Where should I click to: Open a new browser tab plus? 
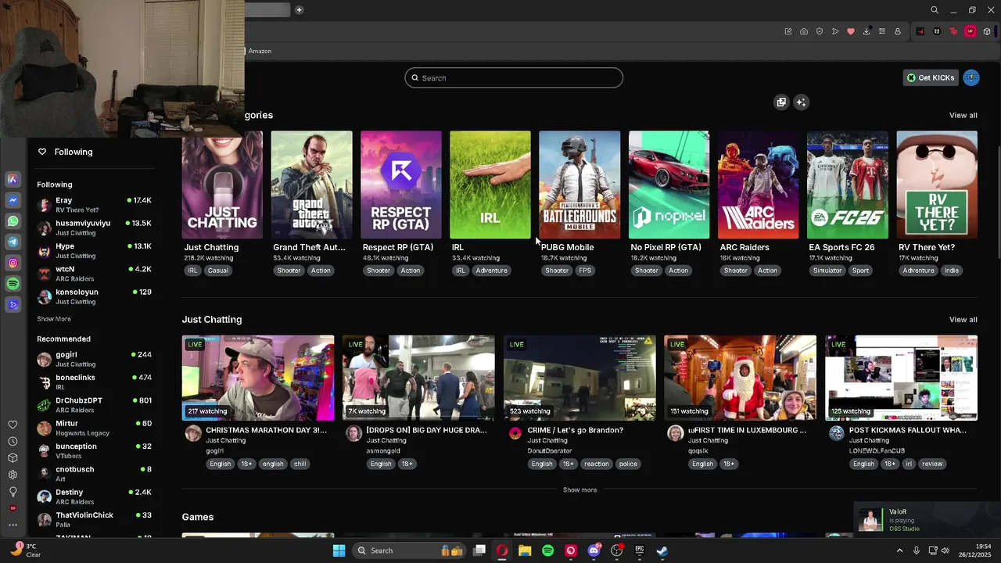299,10
